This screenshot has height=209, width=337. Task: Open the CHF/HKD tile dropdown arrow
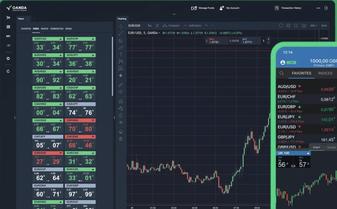[x=93, y=121]
